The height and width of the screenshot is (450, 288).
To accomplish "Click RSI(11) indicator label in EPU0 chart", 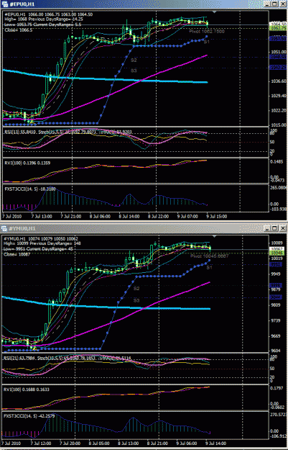I will [x=20, y=132].
